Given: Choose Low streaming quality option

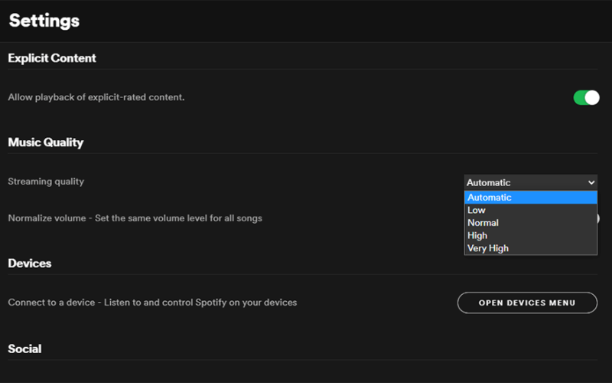Looking at the screenshot, I should click(530, 210).
